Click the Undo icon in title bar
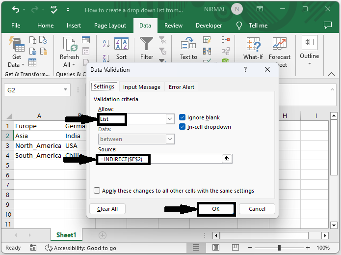 point(16,10)
